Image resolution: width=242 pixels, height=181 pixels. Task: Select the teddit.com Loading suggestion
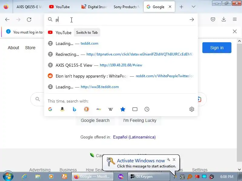[x=121, y=43]
